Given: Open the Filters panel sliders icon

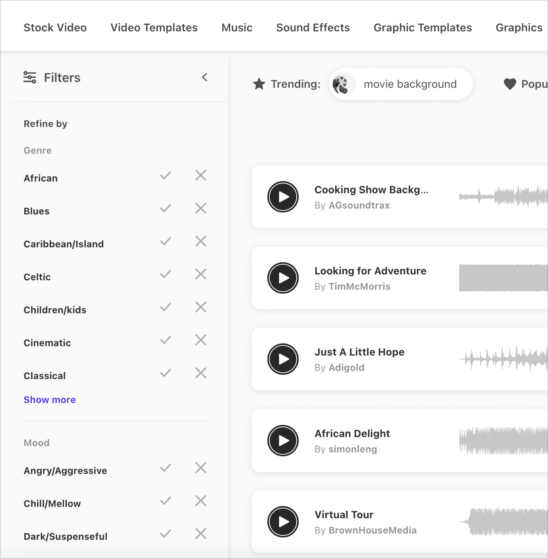Looking at the screenshot, I should (29, 77).
